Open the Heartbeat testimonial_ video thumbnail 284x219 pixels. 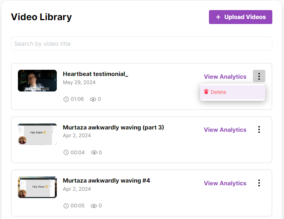click(37, 81)
